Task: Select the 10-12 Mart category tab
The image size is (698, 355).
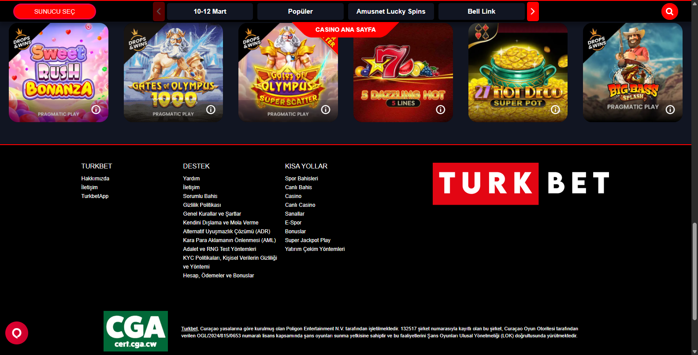Action: pos(210,11)
